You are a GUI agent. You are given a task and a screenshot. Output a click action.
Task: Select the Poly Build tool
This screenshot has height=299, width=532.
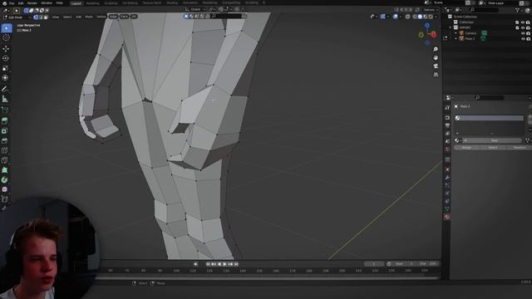tap(5, 169)
